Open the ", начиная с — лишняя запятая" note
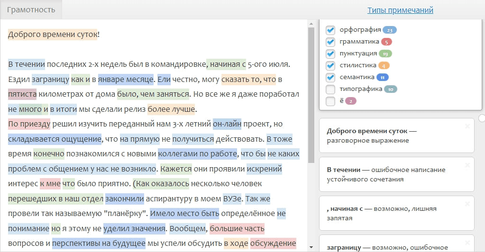This screenshot has width=485, height=252. (x=396, y=213)
